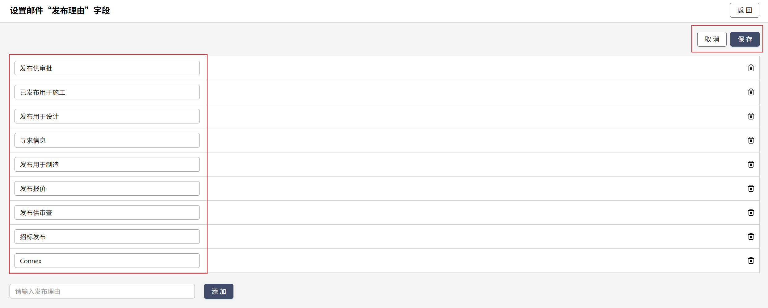This screenshot has height=308, width=768.
Task: Click into the 已发布用于施工 text field
Action: point(107,92)
